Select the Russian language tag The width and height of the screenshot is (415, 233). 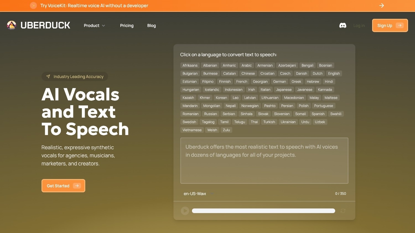coord(211,114)
